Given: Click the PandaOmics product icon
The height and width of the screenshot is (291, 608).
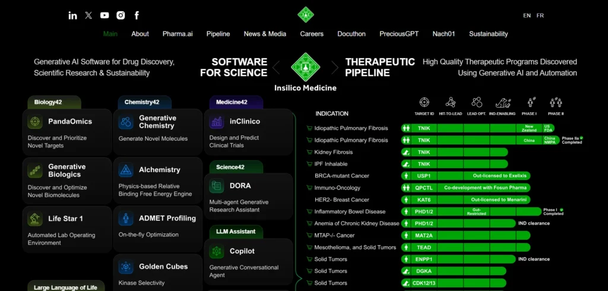Looking at the screenshot, I should [35, 122].
